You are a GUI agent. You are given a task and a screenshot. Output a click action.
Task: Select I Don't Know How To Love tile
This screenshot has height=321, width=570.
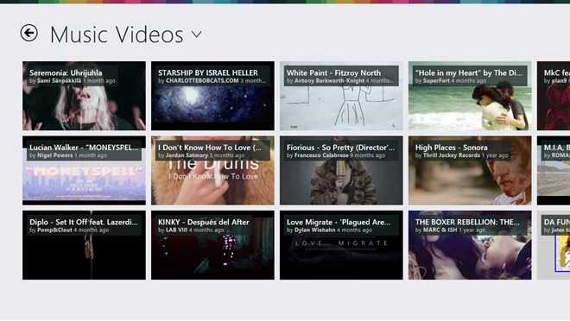pyautogui.click(x=212, y=171)
